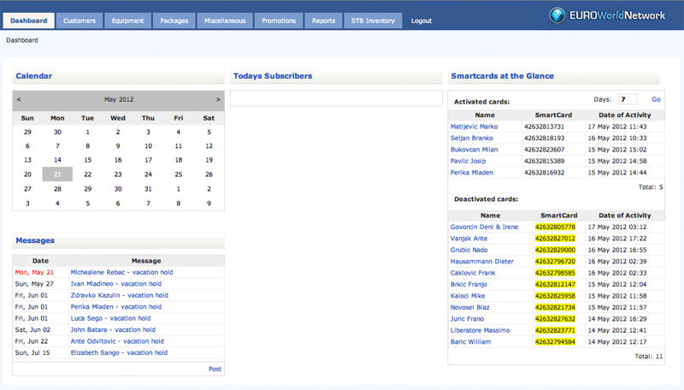This screenshot has height=390, width=684.
Task: Go to previous month in calendar
Action: (19, 99)
